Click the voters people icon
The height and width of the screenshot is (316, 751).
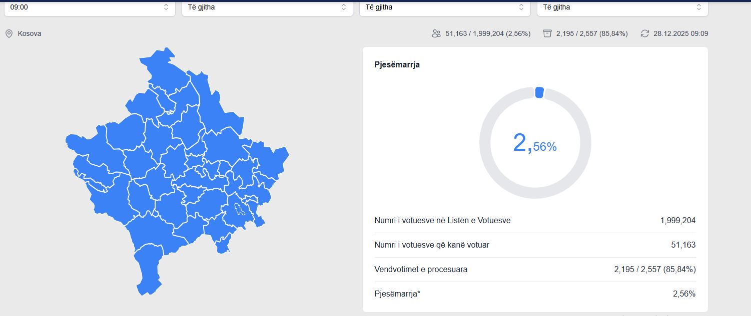coord(436,33)
